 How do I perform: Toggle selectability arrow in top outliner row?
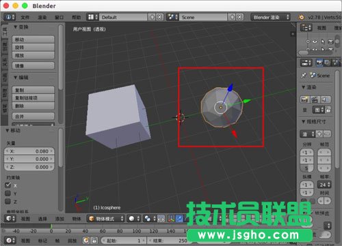click(x=323, y=42)
